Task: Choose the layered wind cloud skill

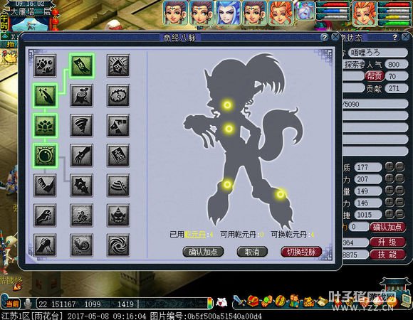Action: pyautogui.click(x=118, y=186)
